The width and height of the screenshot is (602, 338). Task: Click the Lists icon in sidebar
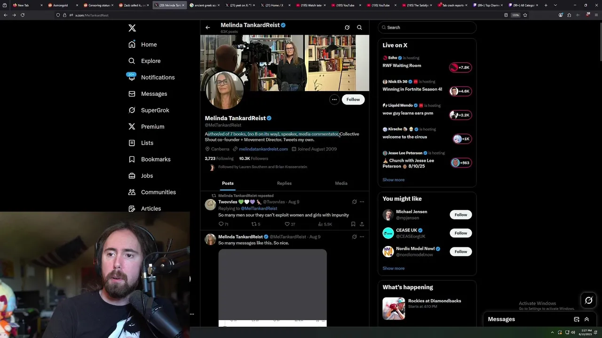[132, 143]
